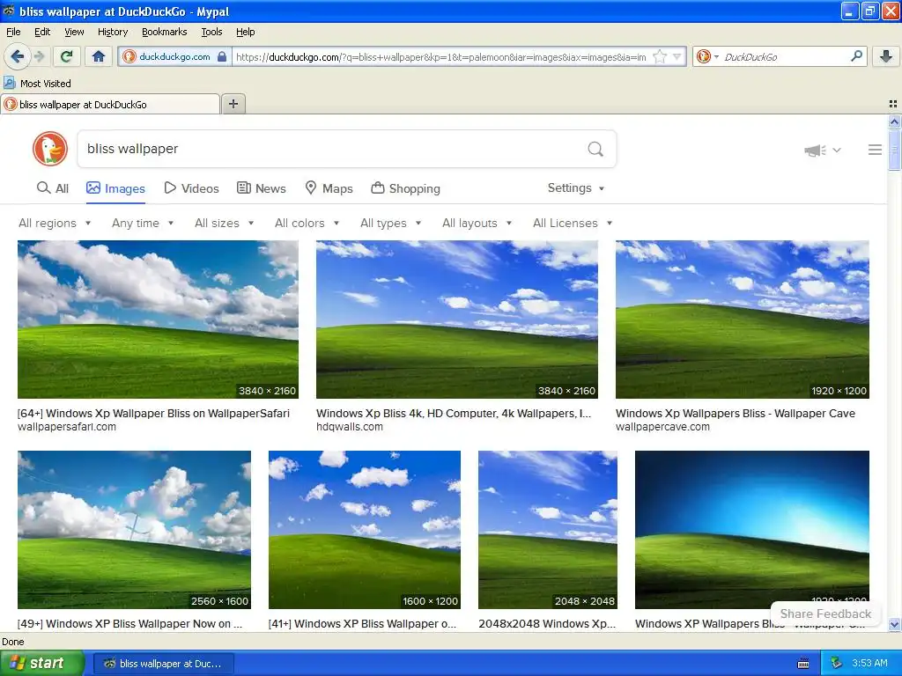
Task: Open the DuckDuckGo hamburger menu
Action: pos(875,150)
